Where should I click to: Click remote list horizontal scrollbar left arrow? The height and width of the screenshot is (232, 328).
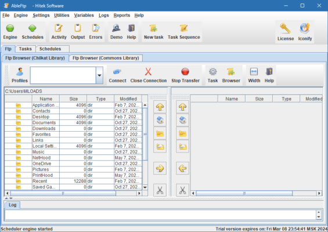[193, 193]
